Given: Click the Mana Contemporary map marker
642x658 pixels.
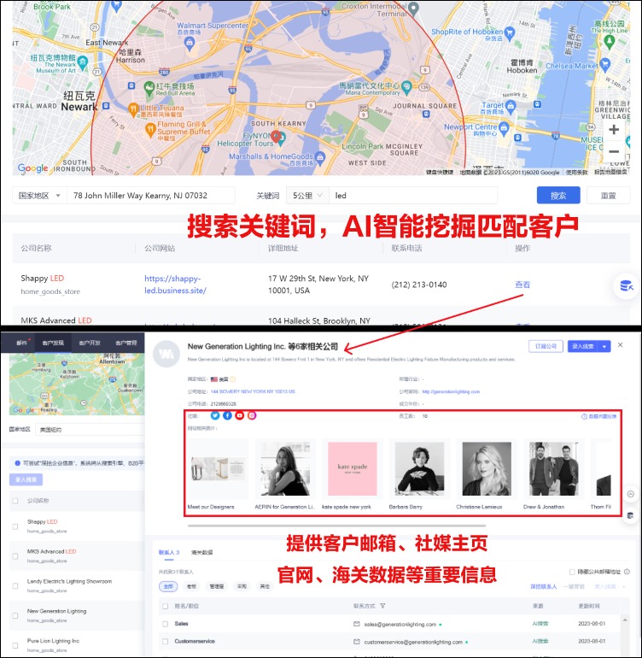Looking at the screenshot, I should (x=406, y=87).
